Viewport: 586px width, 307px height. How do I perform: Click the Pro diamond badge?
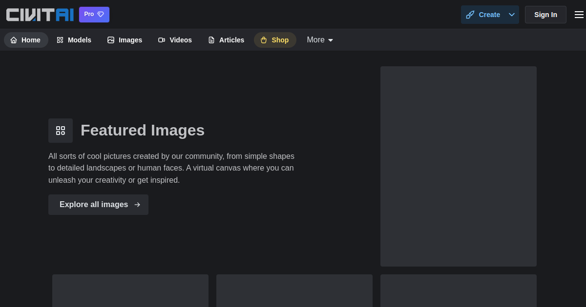coord(94,15)
